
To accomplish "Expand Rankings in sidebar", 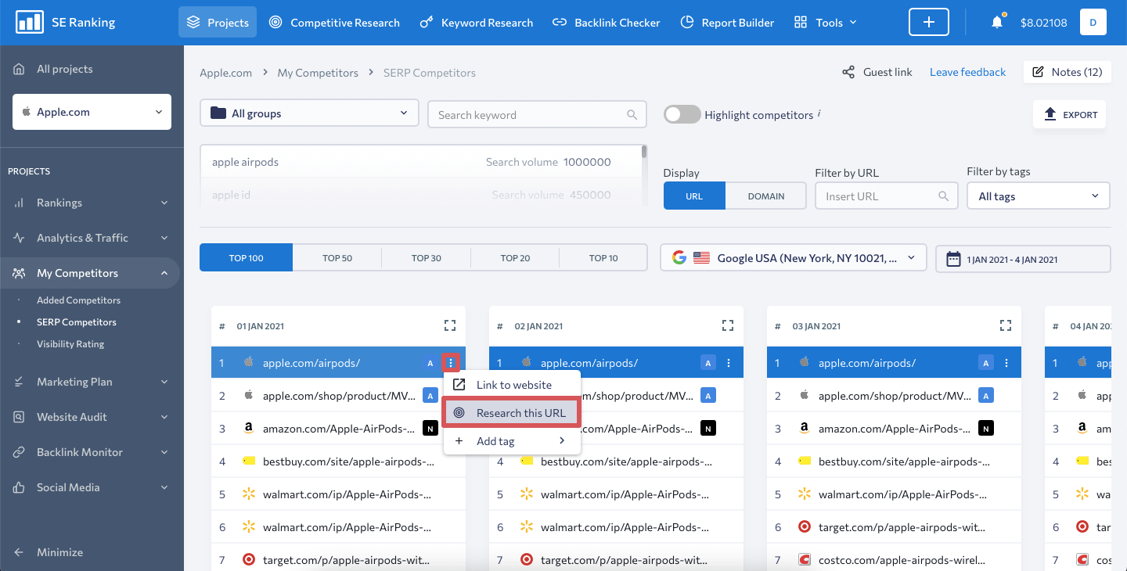I will point(90,203).
